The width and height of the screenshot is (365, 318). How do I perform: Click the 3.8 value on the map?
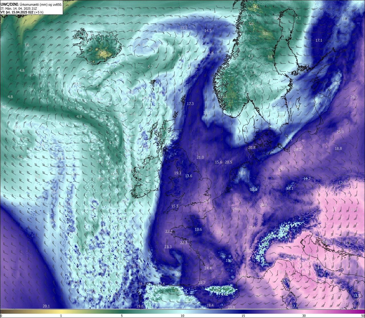[x=270, y=57]
